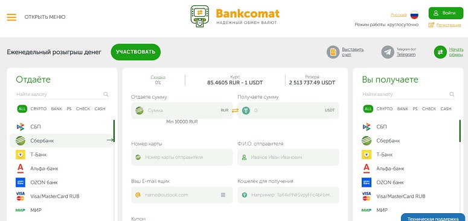
Task: Select CRYPTO filter in Отдаёте panel
Action: click(39, 109)
